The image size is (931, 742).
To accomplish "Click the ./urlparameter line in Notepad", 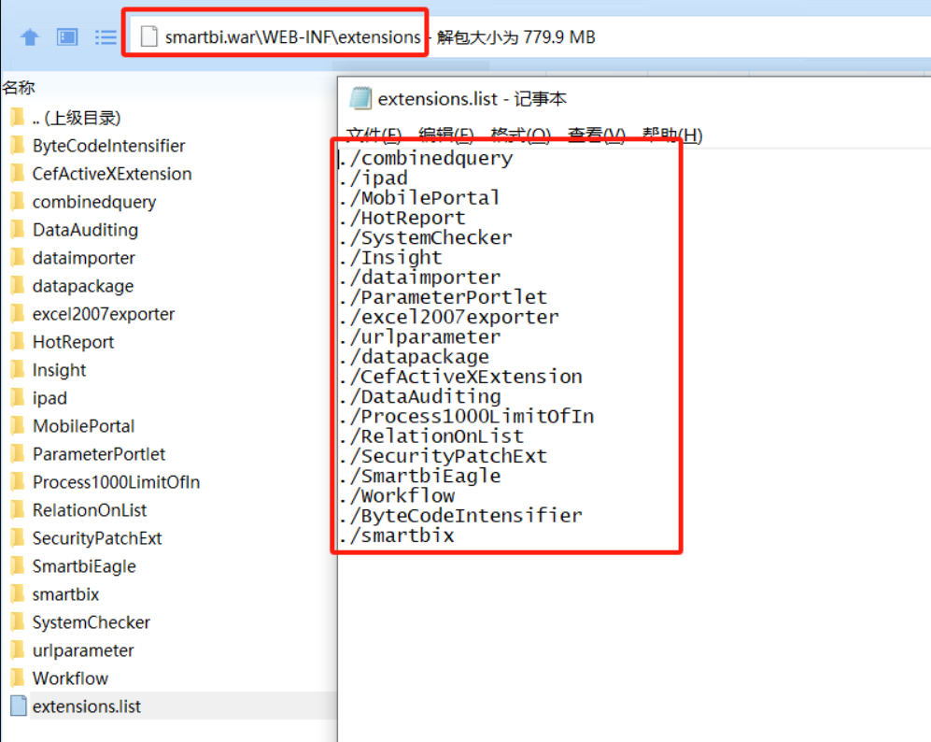I will pyautogui.click(x=420, y=336).
